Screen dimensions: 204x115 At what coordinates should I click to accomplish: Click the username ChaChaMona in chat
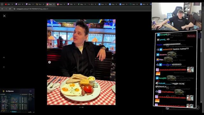(x=168, y=92)
